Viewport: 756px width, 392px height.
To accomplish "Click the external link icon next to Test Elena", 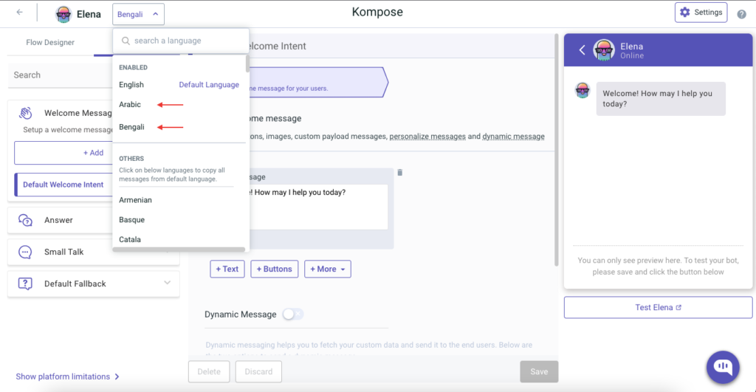I will tap(679, 308).
